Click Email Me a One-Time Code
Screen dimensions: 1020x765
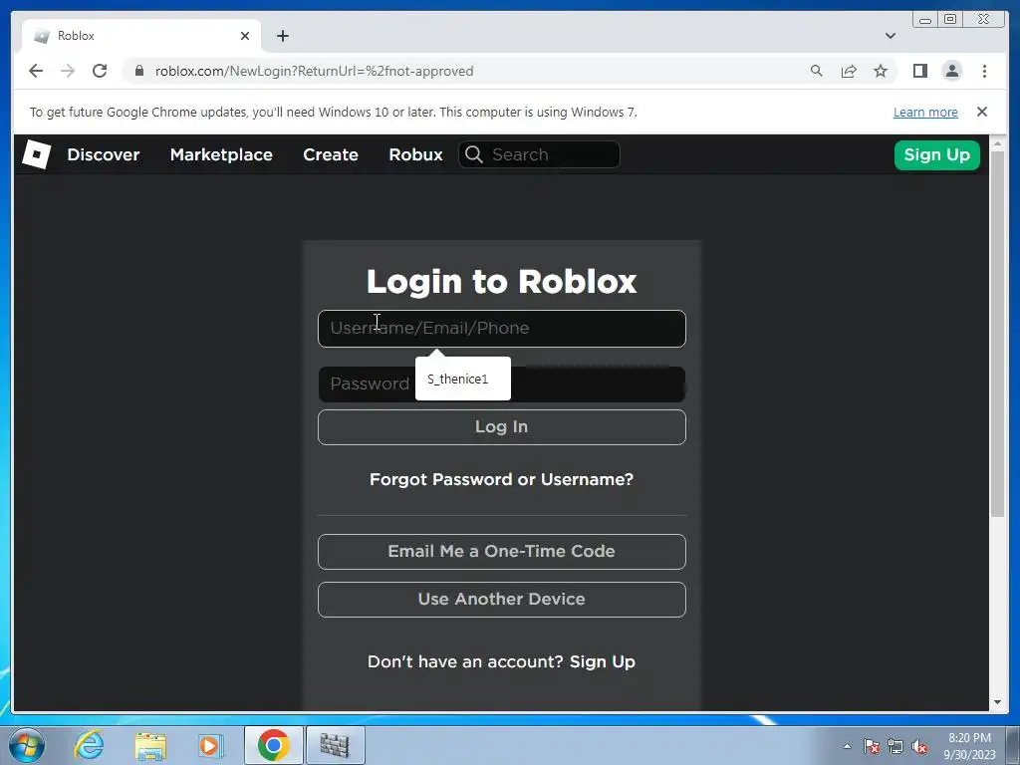click(x=502, y=552)
